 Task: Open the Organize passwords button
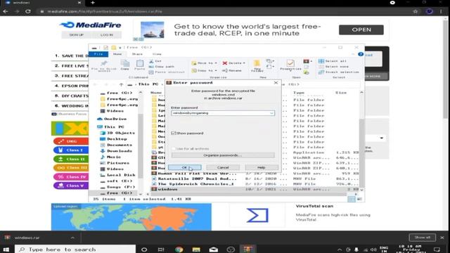click(x=223, y=155)
